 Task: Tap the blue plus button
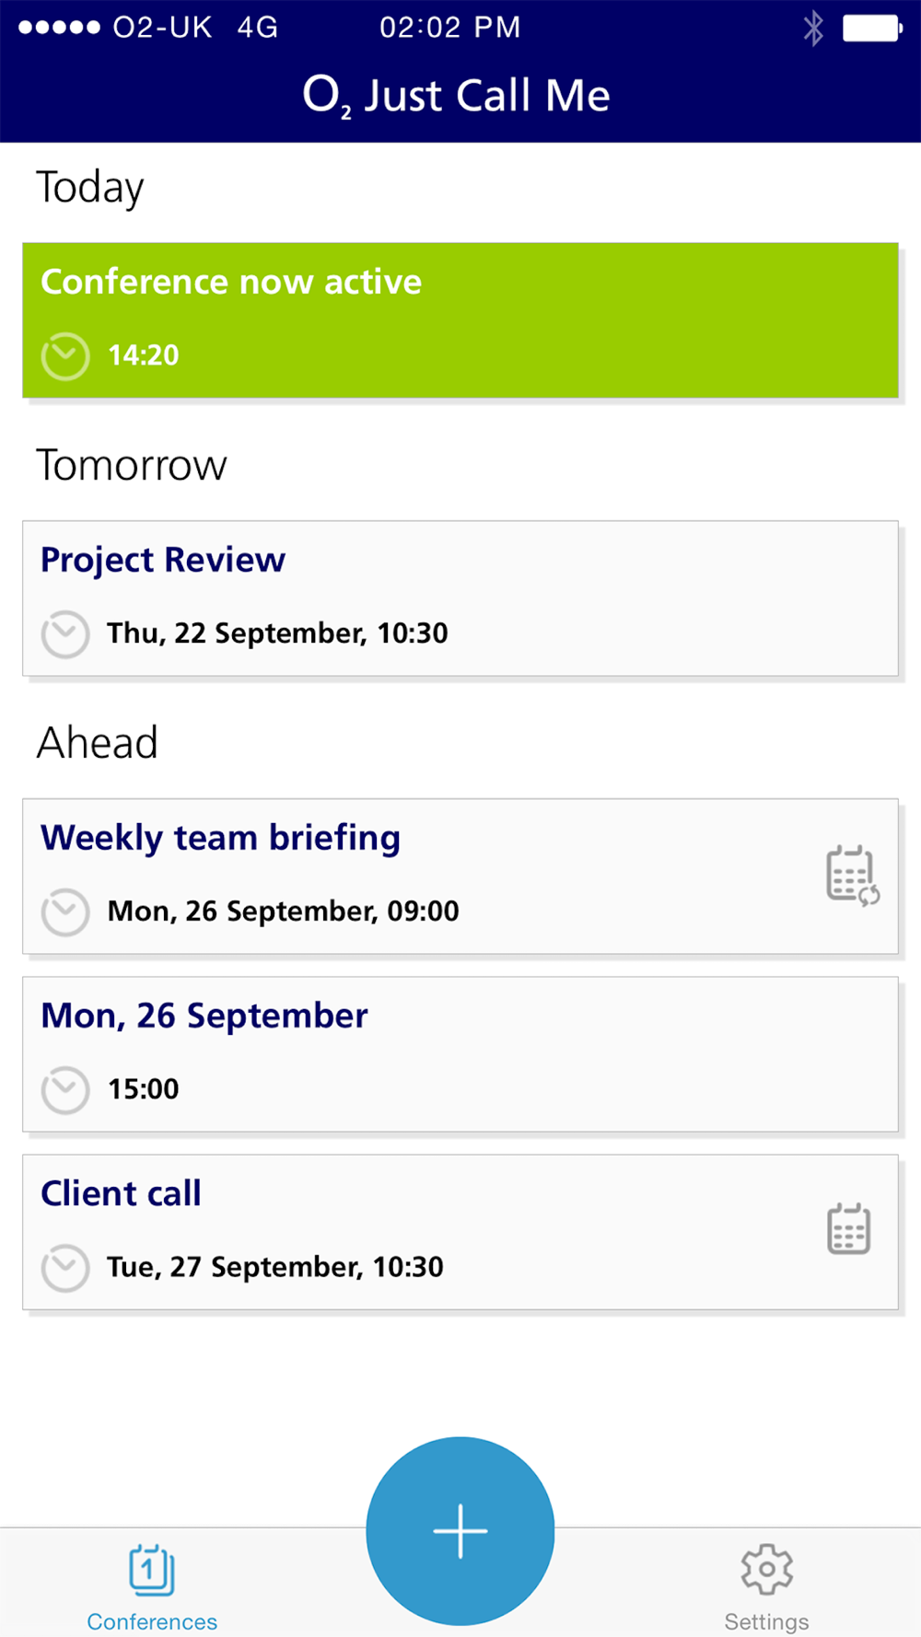[460, 1531]
